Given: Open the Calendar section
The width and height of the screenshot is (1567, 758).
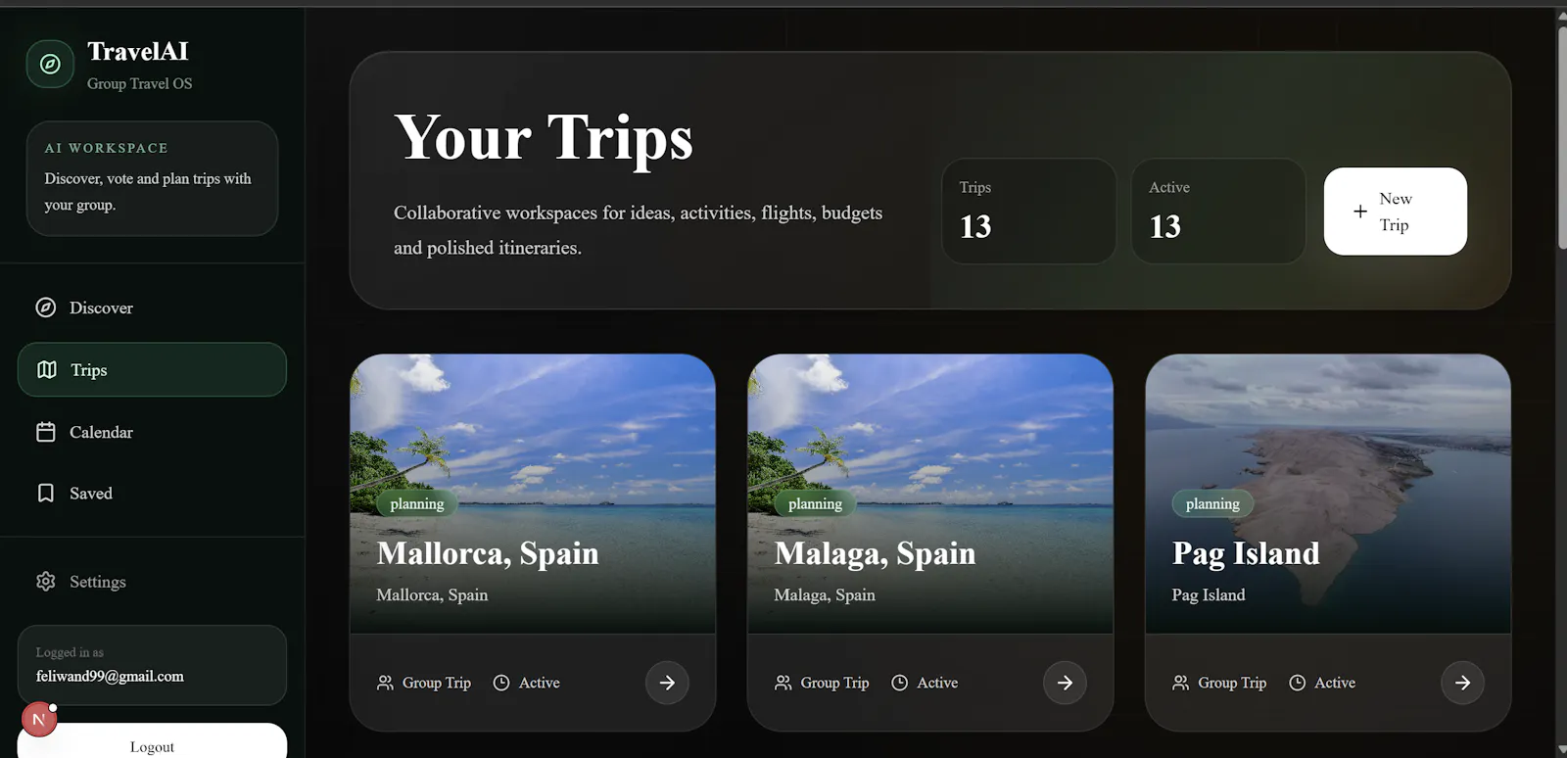Looking at the screenshot, I should click(152, 432).
